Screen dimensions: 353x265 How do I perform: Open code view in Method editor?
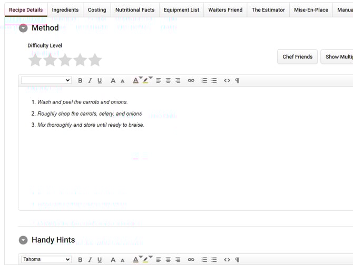(227, 81)
